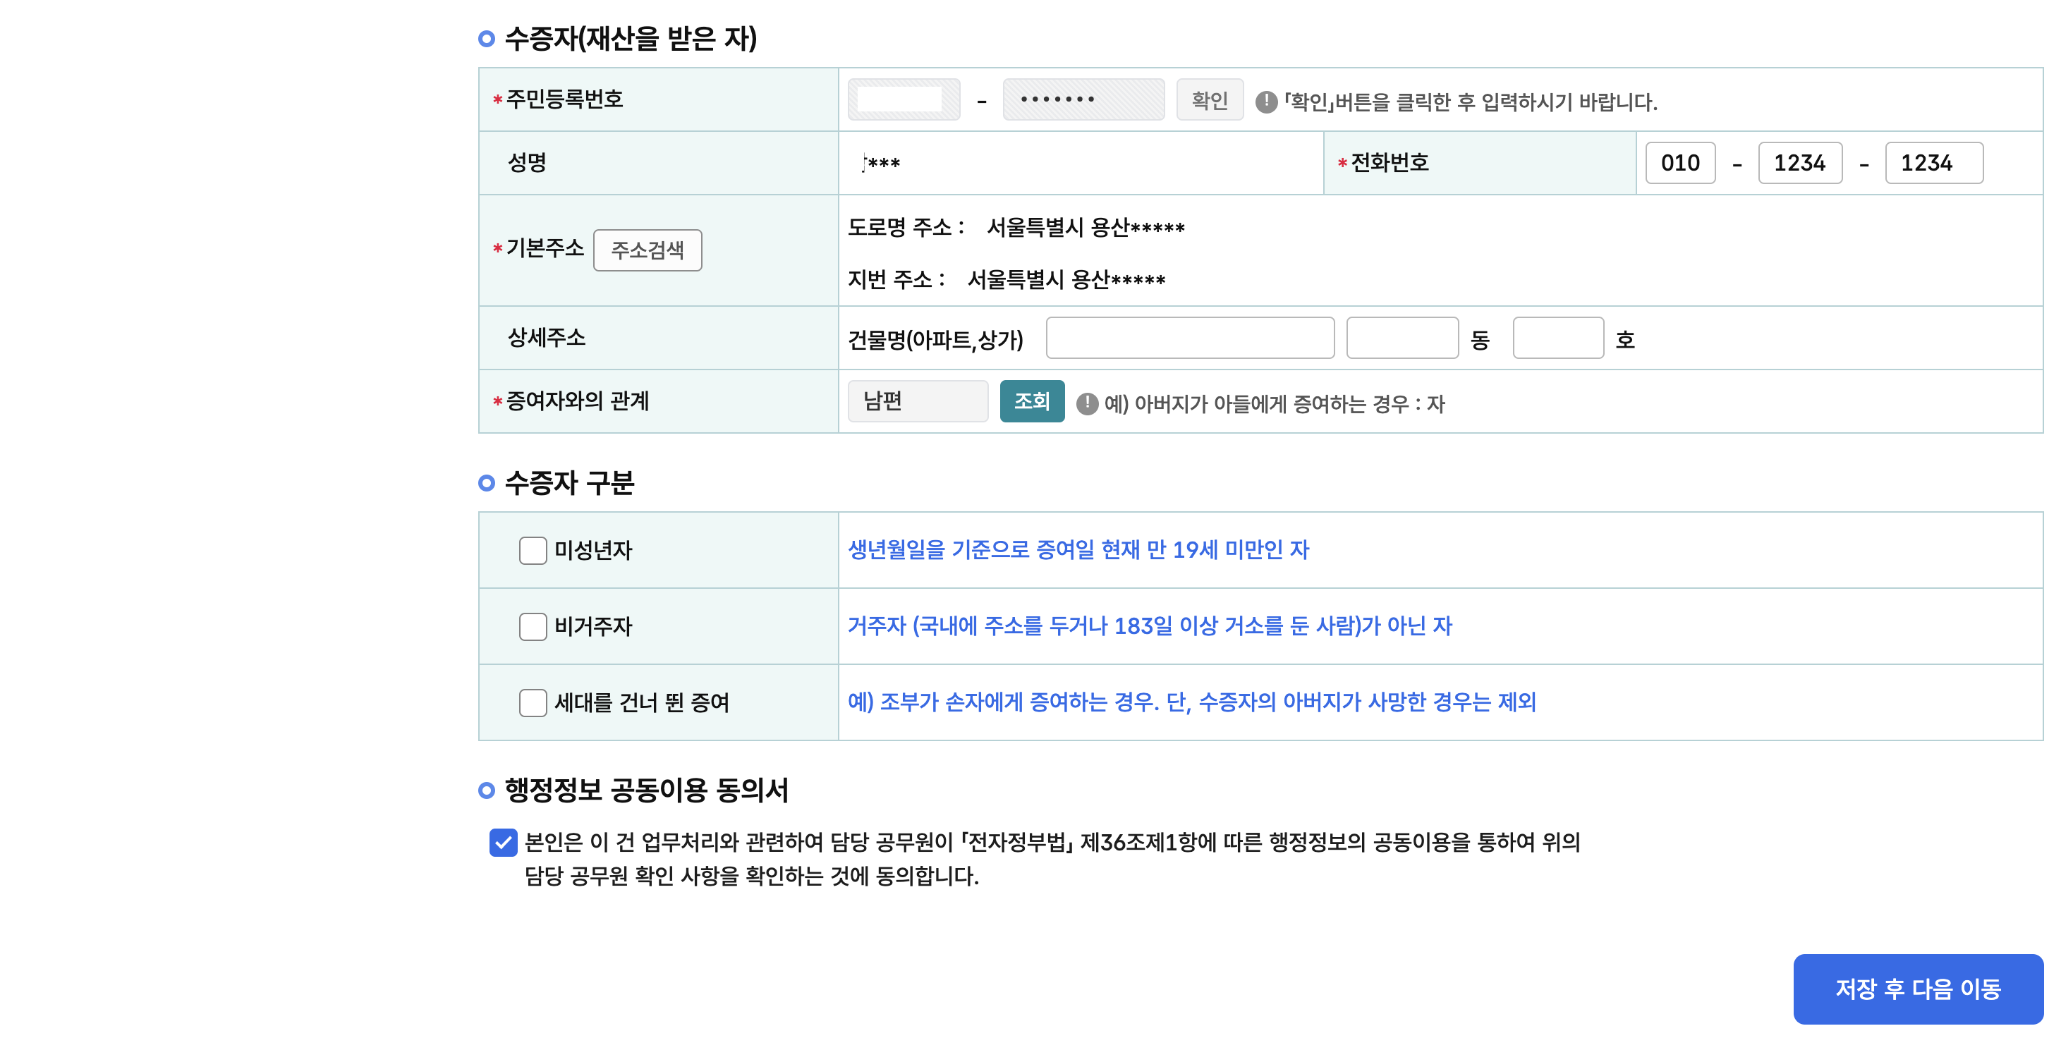
Task: Click the 조회 lookup button
Action: [1032, 401]
